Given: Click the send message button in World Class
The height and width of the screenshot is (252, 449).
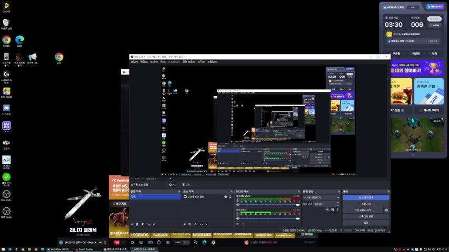Looking at the screenshot, I should (x=429, y=110).
